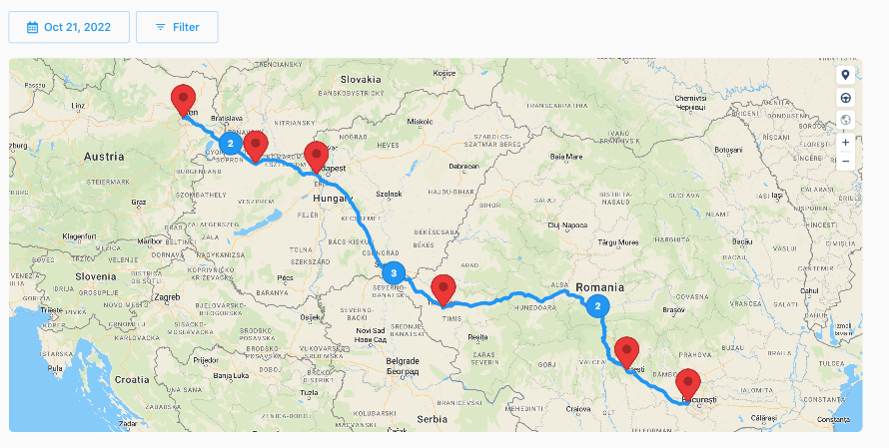Viewport: 889px width, 448px height.
Task: Select the red marker near Pitesti
Action: coord(627,352)
